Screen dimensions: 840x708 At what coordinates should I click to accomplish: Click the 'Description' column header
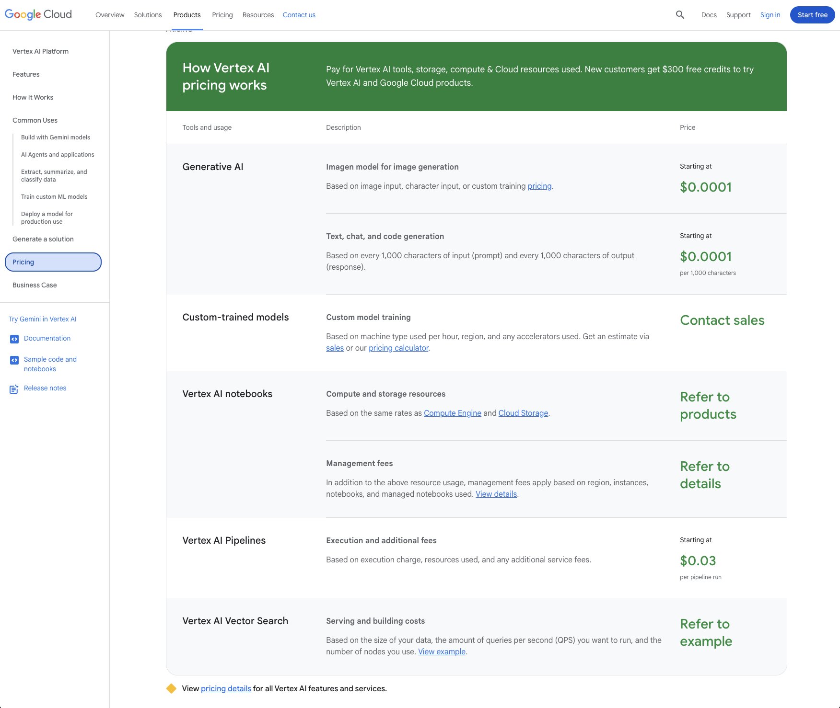343,127
